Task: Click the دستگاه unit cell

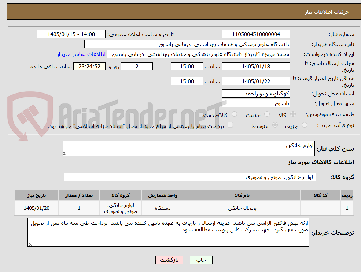Action: (163, 208)
